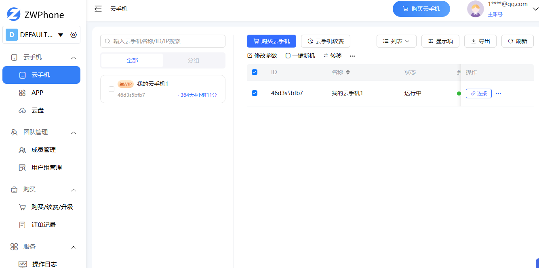Image resolution: width=539 pixels, height=268 pixels.
Task: Sort by 名称 column sort arrows
Action: [348, 73]
